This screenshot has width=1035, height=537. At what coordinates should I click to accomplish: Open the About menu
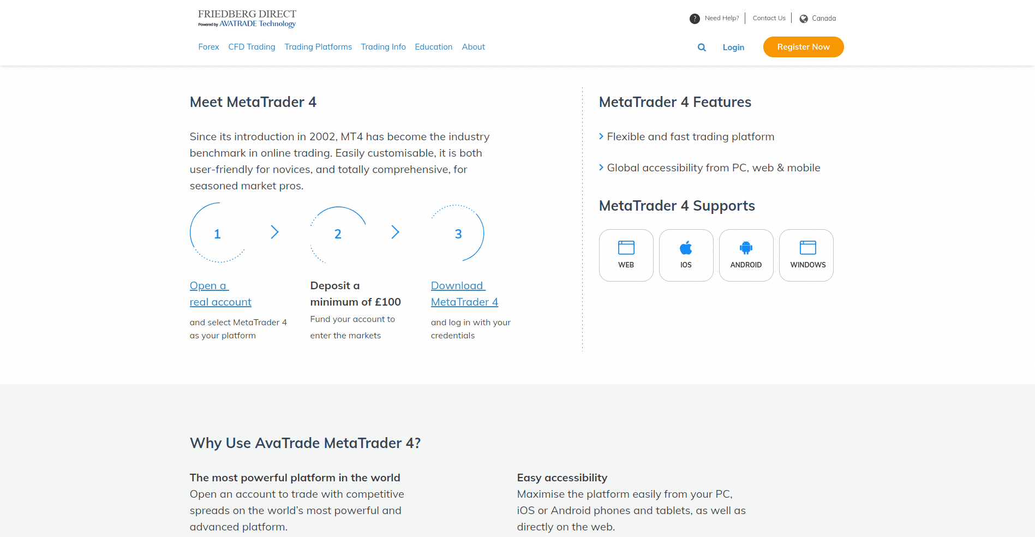(x=473, y=47)
